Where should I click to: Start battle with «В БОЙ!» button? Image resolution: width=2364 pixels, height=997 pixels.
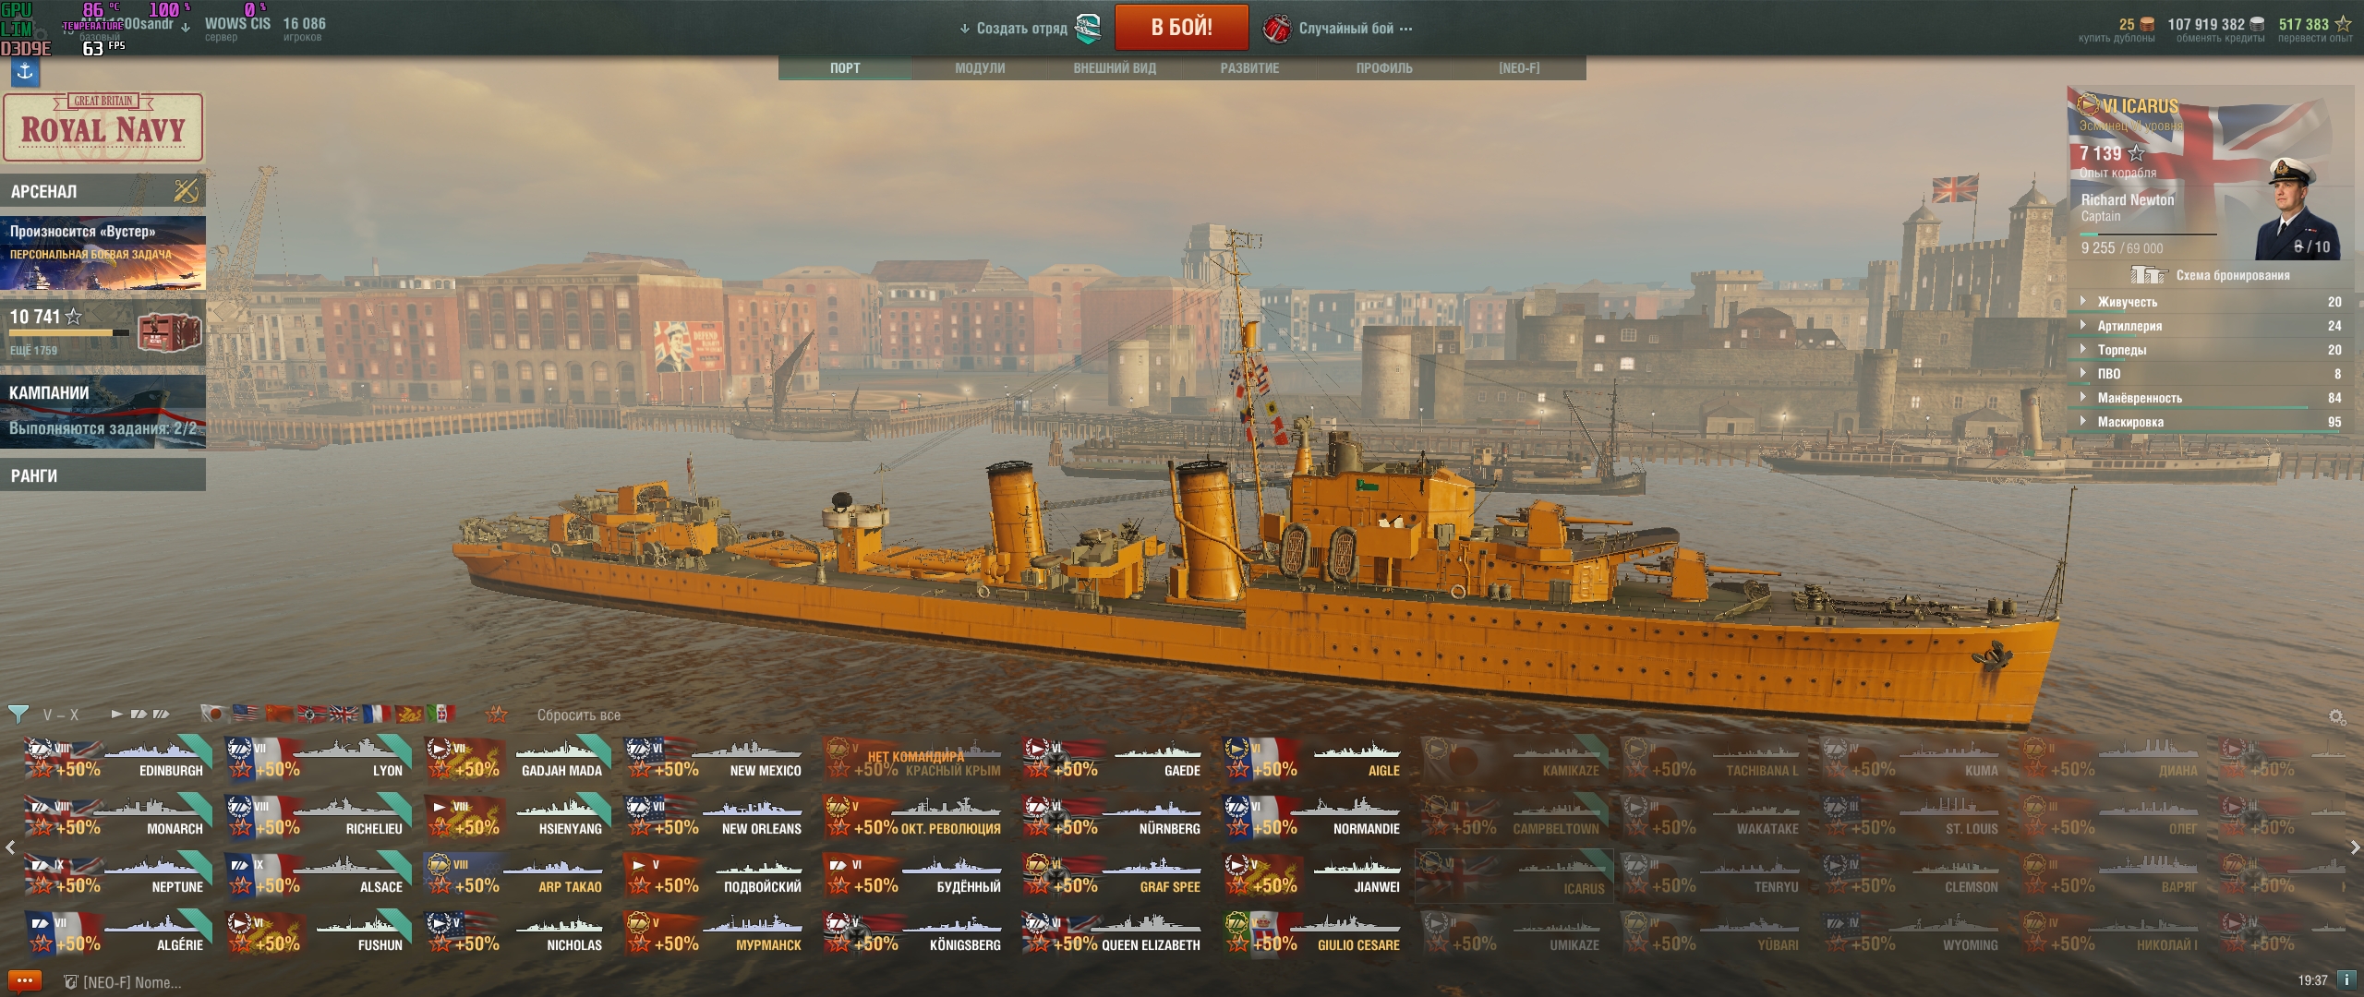click(1181, 28)
